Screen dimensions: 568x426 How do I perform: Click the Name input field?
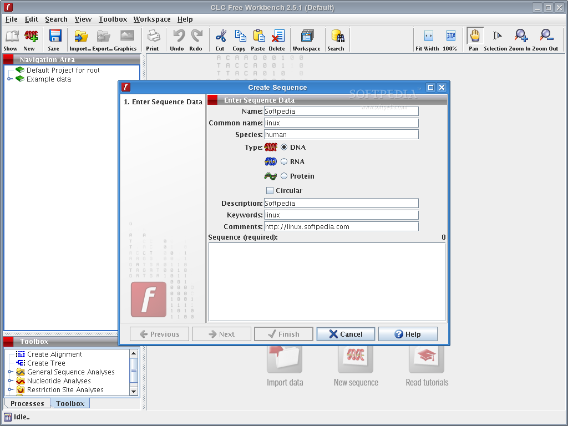point(341,111)
